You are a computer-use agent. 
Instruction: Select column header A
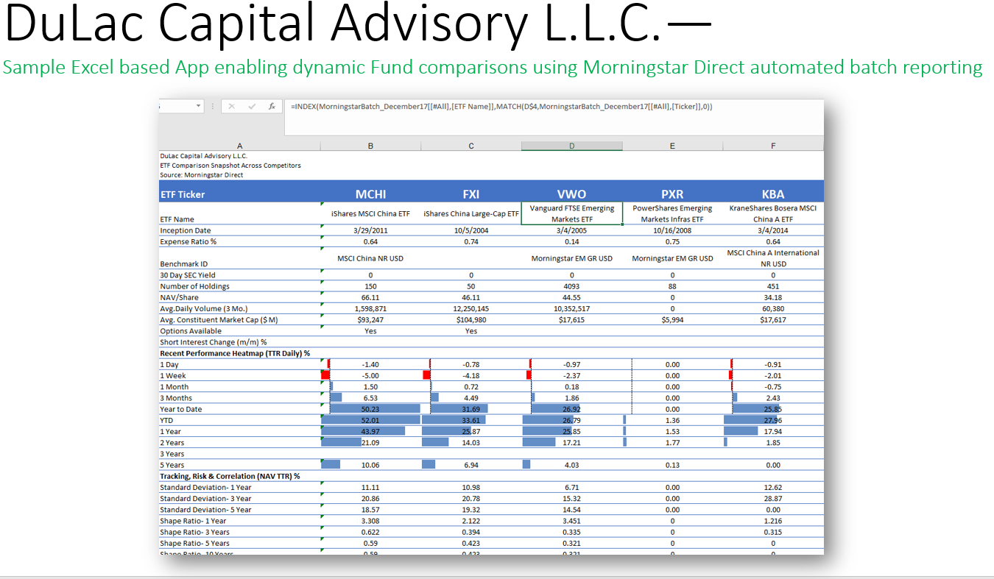point(239,145)
